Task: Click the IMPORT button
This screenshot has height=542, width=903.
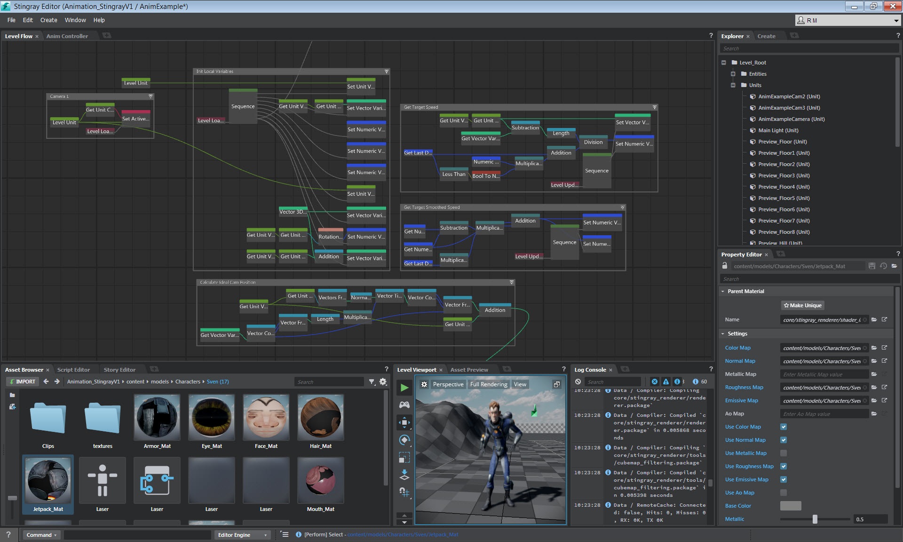Action: (x=22, y=382)
